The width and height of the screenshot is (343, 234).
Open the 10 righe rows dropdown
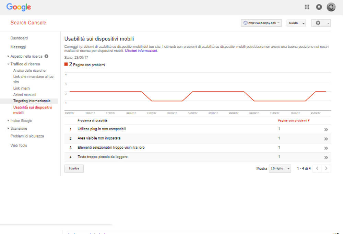(280, 168)
